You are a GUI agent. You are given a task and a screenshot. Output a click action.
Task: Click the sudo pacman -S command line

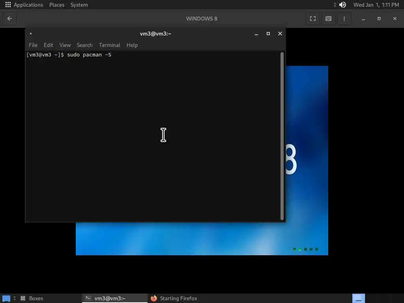[69, 54]
